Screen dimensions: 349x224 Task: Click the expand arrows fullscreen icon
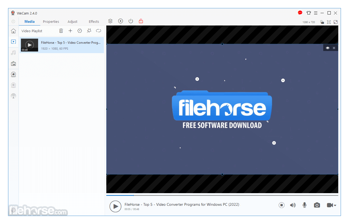pyautogui.click(x=336, y=22)
